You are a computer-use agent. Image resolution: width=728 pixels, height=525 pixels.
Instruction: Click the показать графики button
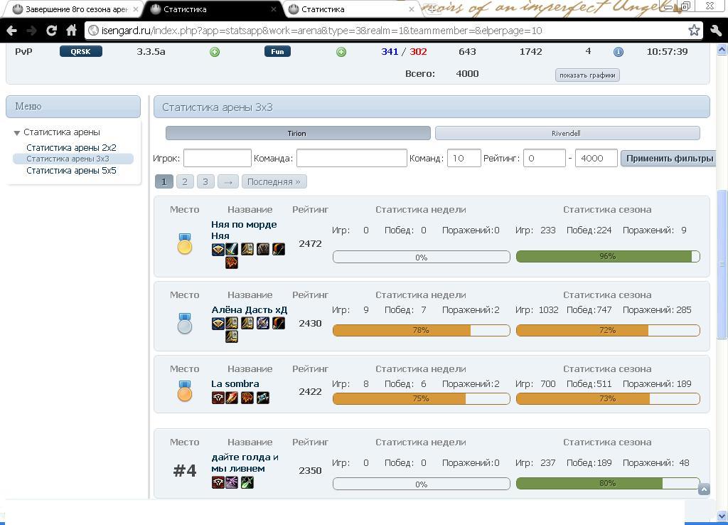tap(587, 75)
